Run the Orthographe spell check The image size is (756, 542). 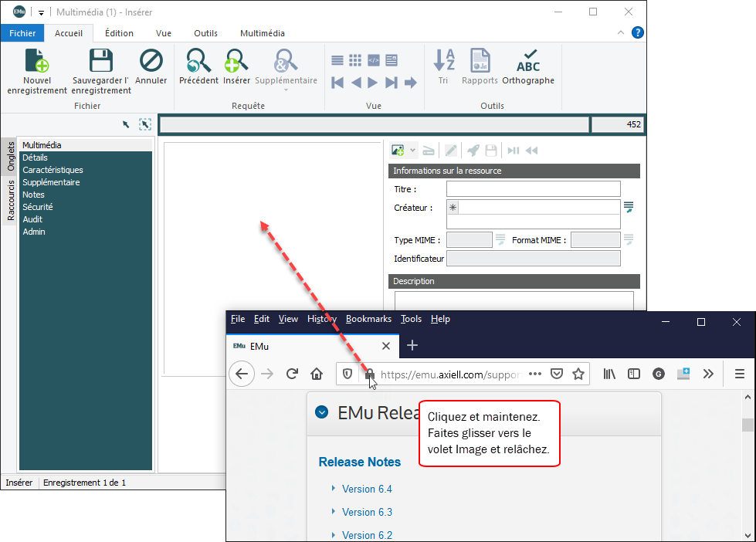coord(528,61)
